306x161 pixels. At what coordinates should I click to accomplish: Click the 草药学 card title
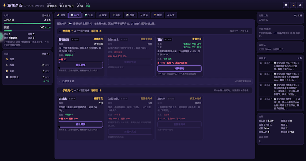(x=161, y=99)
